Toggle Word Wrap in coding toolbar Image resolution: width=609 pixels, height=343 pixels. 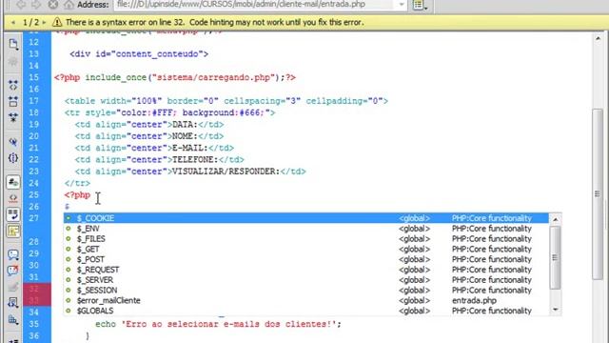tap(13, 214)
